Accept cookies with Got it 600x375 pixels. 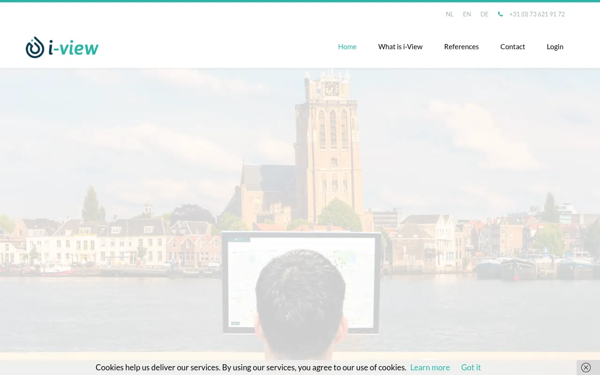[x=471, y=367]
